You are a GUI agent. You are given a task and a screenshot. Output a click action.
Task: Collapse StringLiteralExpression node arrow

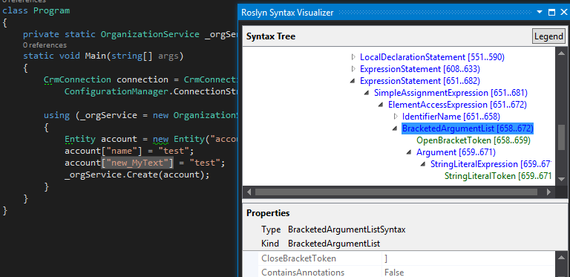pyautogui.click(x=424, y=164)
